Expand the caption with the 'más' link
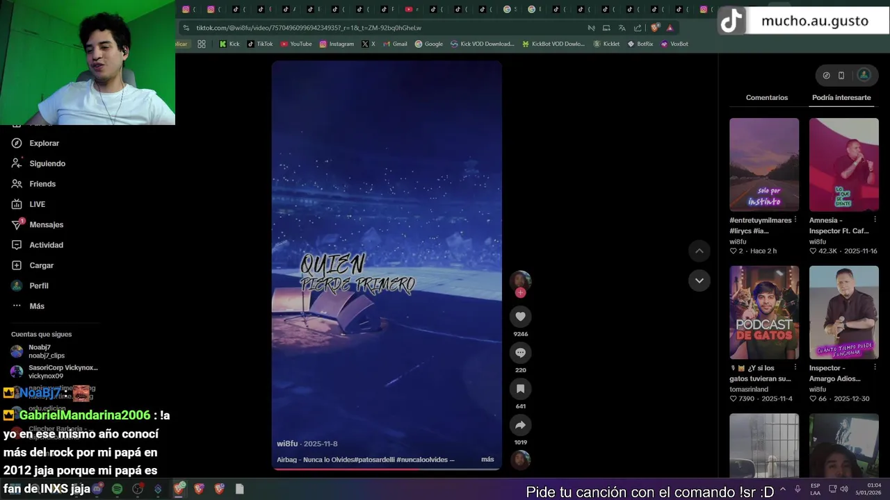This screenshot has width=890, height=500. pos(487,460)
